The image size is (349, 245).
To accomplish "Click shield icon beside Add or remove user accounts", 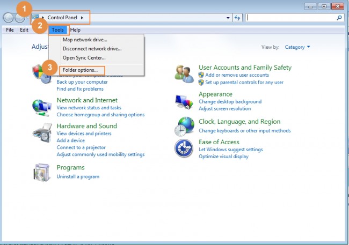I will pyautogui.click(x=201, y=75).
